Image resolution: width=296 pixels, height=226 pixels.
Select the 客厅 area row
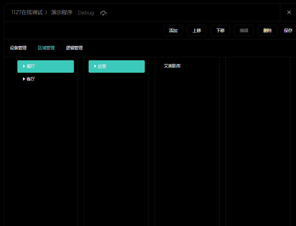[46, 79]
